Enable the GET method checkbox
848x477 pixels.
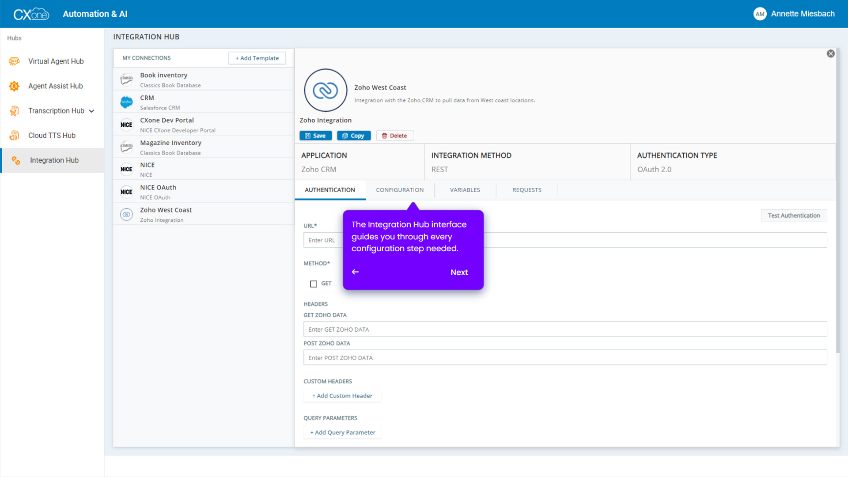coord(314,284)
